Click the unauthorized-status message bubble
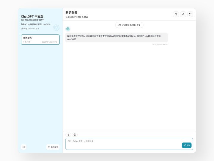Screen dimensions: 214x161 [x=117, y=38]
